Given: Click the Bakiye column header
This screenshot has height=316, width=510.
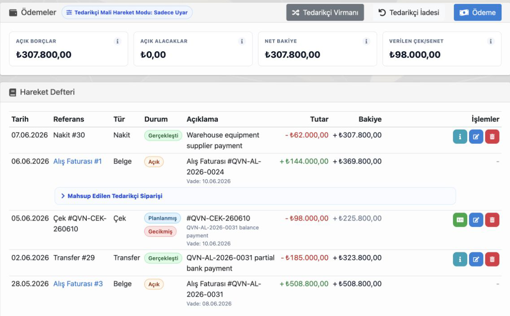Looking at the screenshot, I should pos(370,119).
